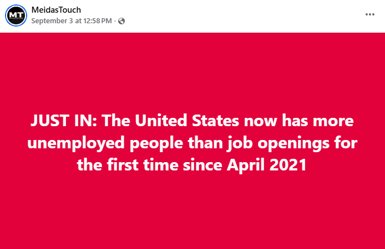
Task: Click the globe public-audience icon
Action: (121, 21)
